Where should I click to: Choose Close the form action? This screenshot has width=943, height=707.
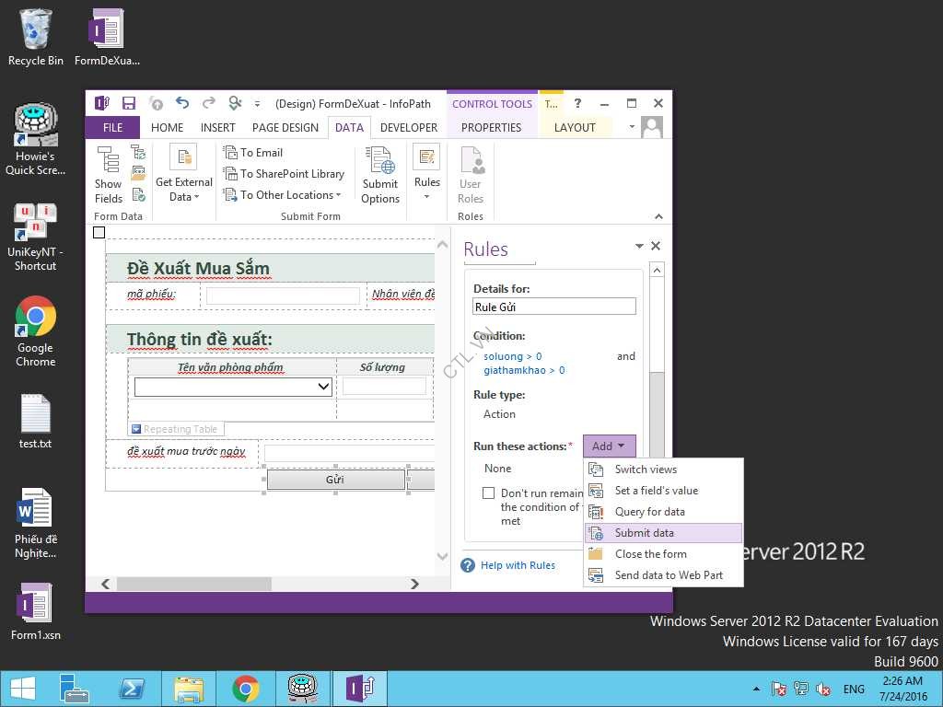click(650, 554)
